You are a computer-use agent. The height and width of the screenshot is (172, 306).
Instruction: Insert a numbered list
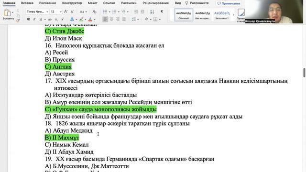(114, 11)
